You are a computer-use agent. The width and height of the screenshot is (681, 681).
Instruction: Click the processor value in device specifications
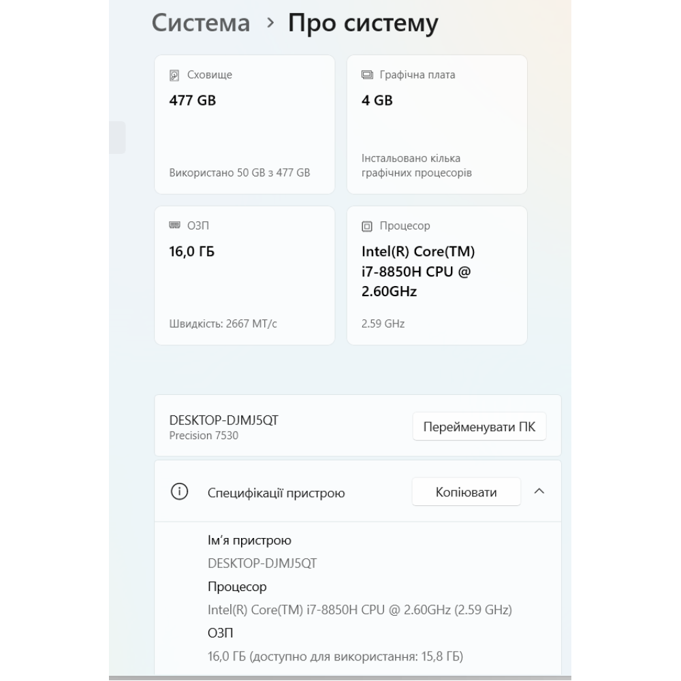tap(360, 609)
